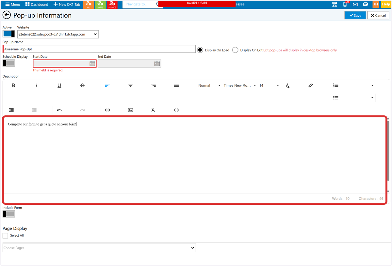Open the JH user profile icon

[x=376, y=4]
